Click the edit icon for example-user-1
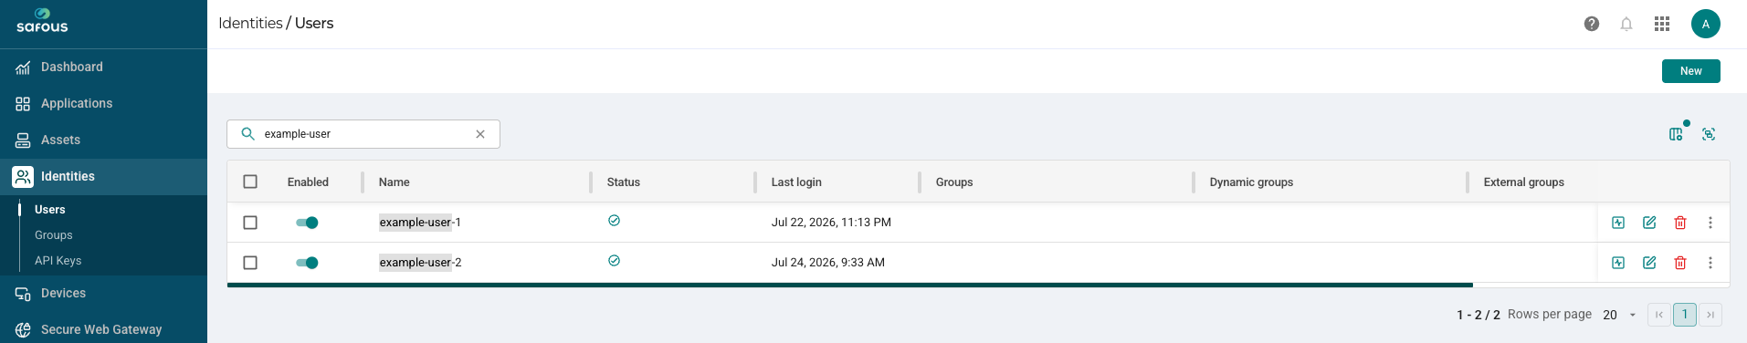The width and height of the screenshot is (1747, 343). pyautogui.click(x=1649, y=223)
